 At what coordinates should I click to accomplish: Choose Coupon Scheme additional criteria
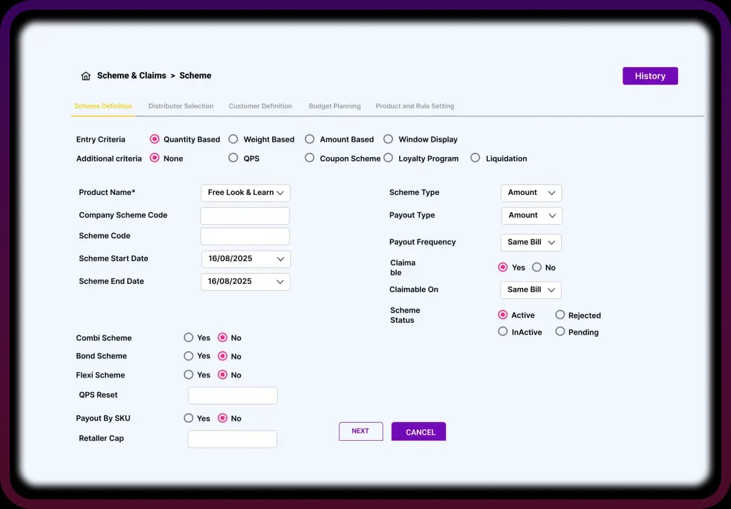click(310, 158)
